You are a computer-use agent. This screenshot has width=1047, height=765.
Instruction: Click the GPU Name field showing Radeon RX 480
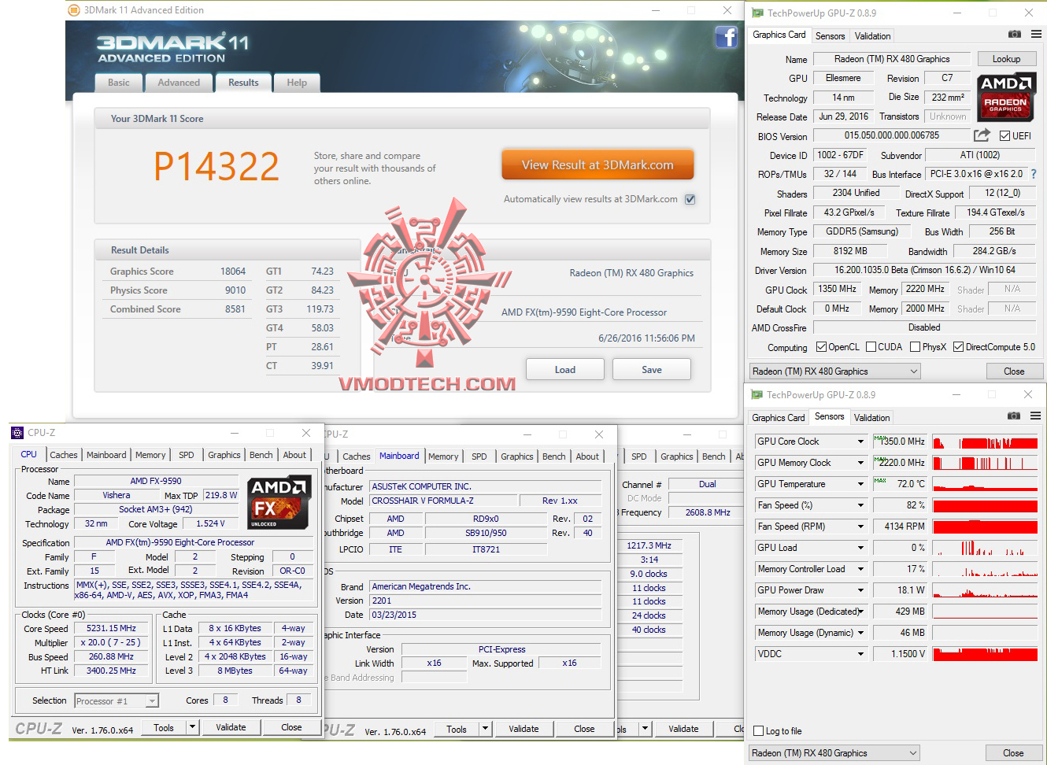tap(892, 59)
